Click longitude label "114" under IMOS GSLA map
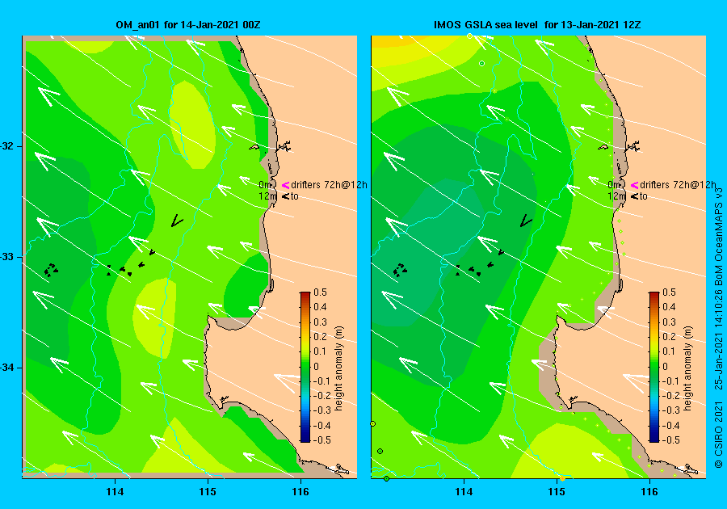Screen dimensions: 727x509 pos(464,492)
